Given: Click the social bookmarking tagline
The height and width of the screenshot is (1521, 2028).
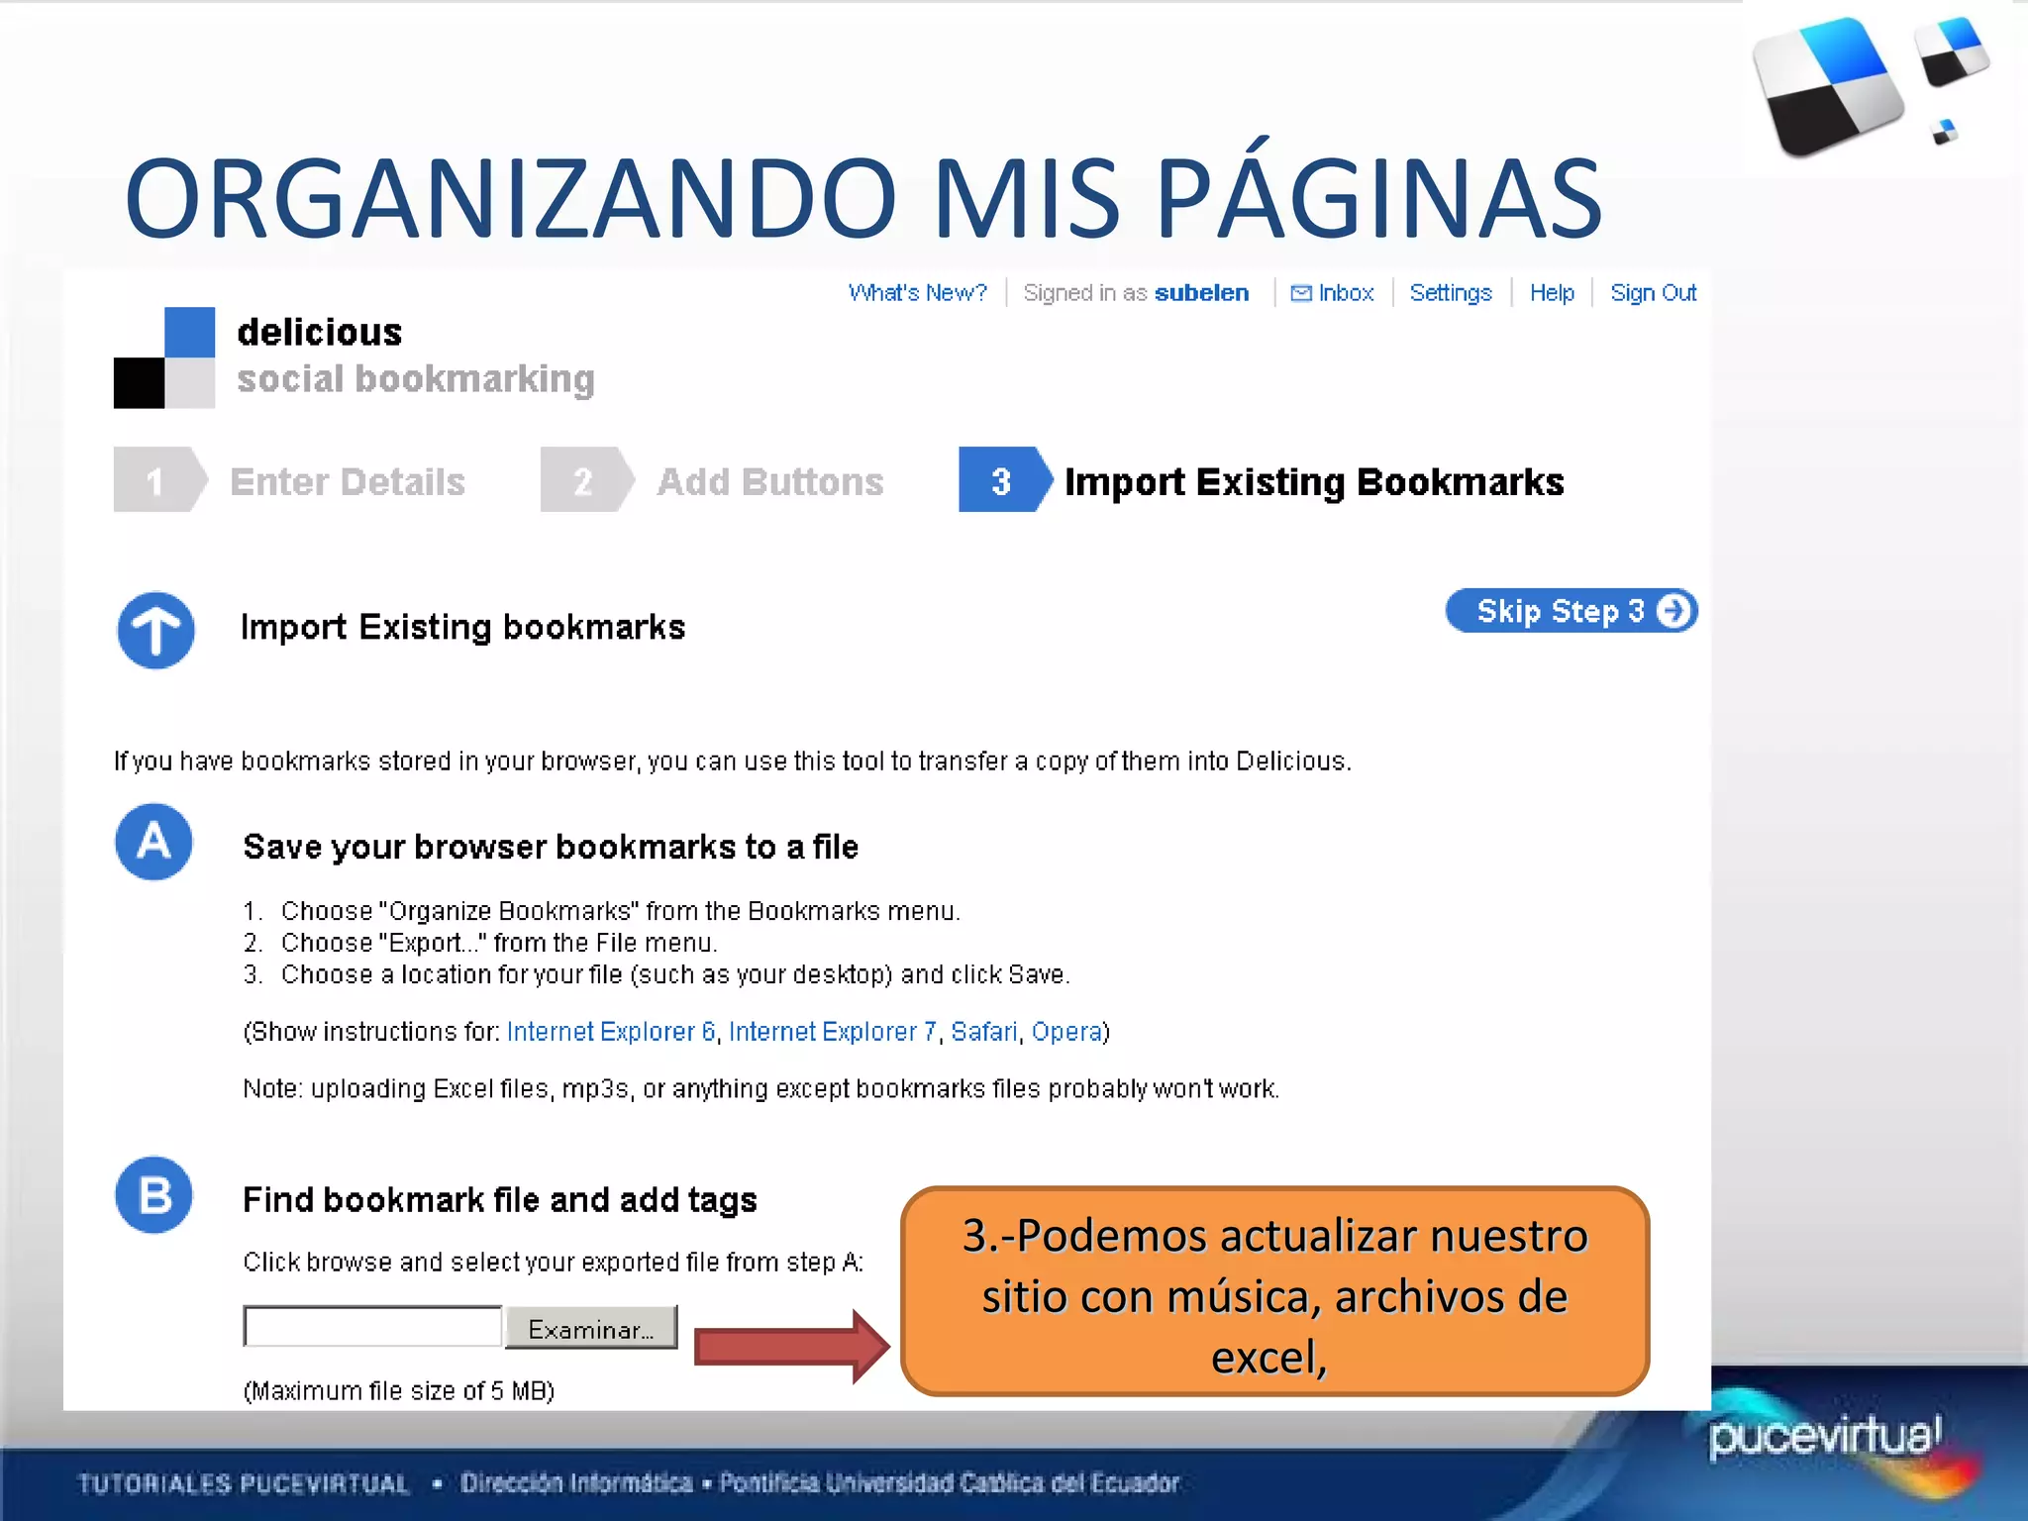Looking at the screenshot, I should 416,379.
